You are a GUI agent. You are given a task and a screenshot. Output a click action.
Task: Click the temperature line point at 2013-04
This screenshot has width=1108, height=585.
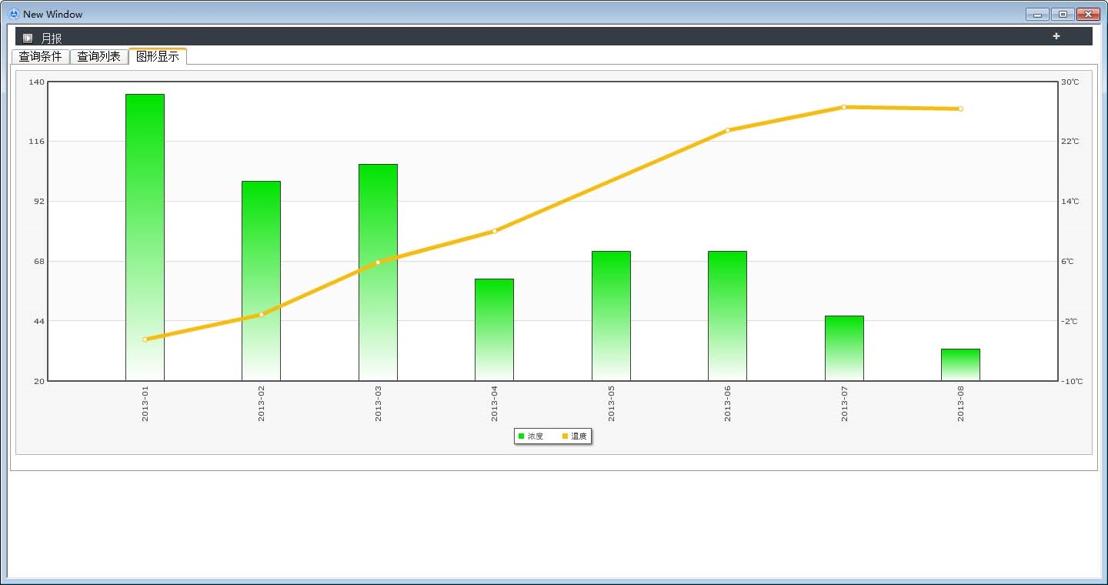coord(494,231)
